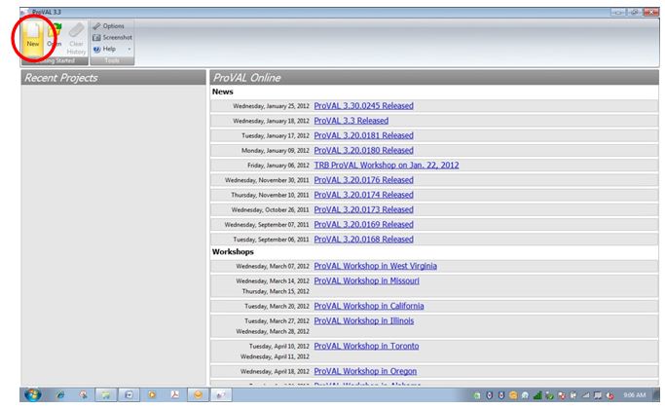Screen dimensions: 665x409
Task: Open ProVAL 3.20.0181 Released link
Action: (363, 135)
